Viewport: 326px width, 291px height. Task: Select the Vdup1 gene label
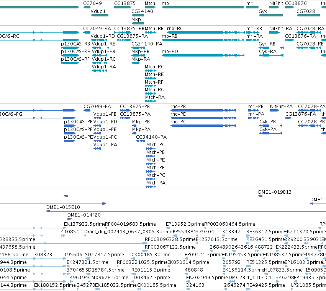click(98, 11)
